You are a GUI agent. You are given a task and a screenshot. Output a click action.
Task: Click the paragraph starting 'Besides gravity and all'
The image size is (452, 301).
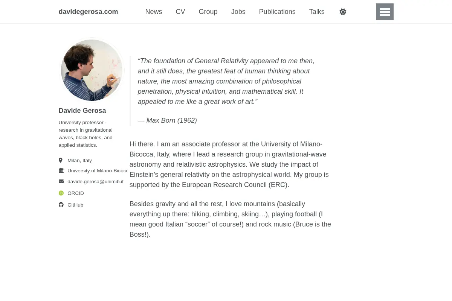click(x=230, y=219)
